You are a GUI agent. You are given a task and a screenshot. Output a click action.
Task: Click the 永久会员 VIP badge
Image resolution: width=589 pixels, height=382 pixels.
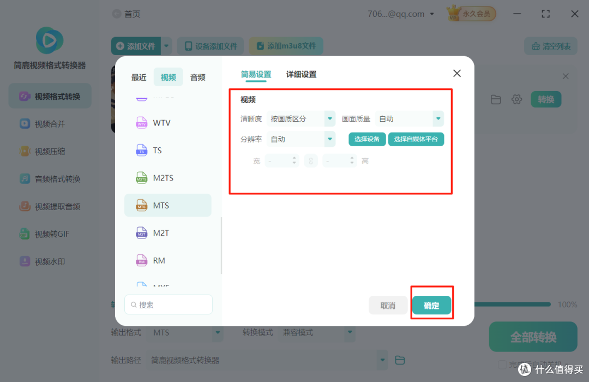pos(471,14)
